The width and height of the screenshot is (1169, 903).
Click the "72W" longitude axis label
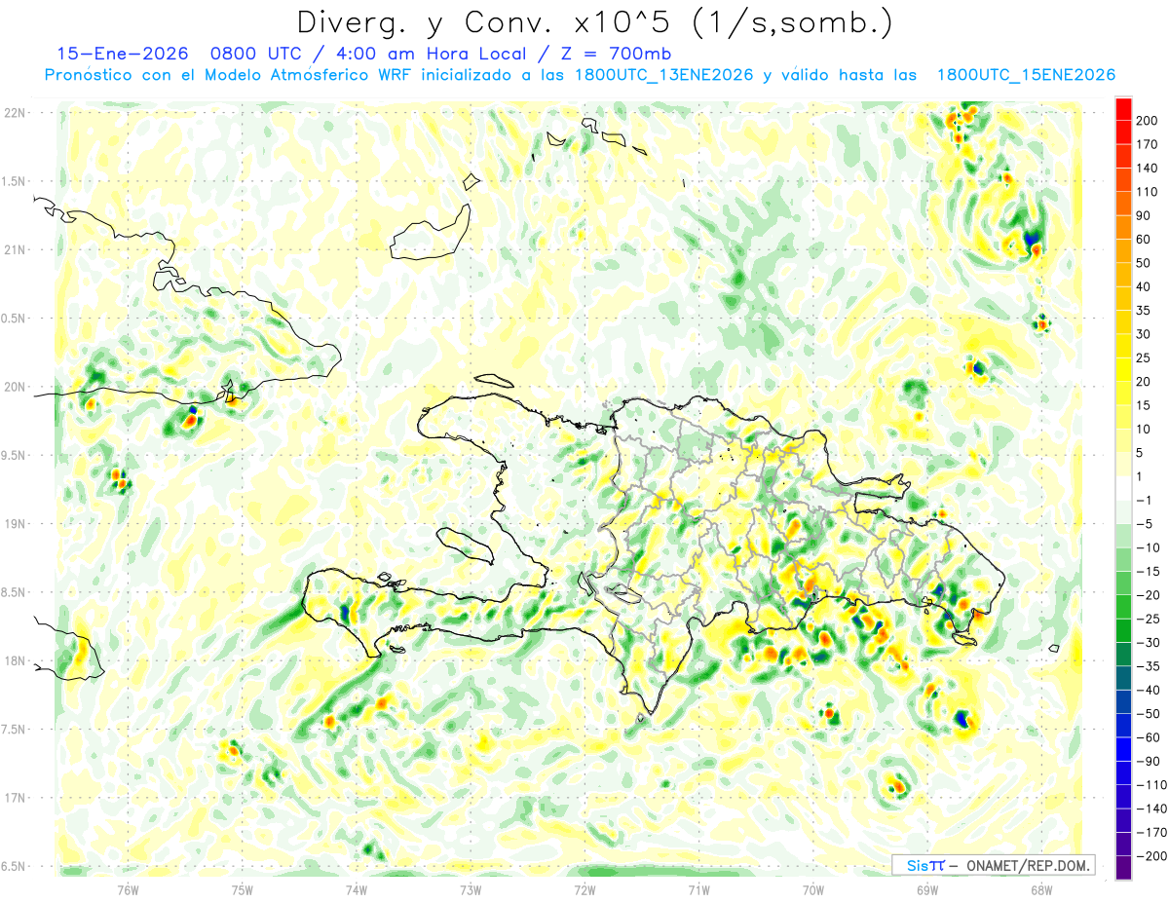pyautogui.click(x=584, y=890)
